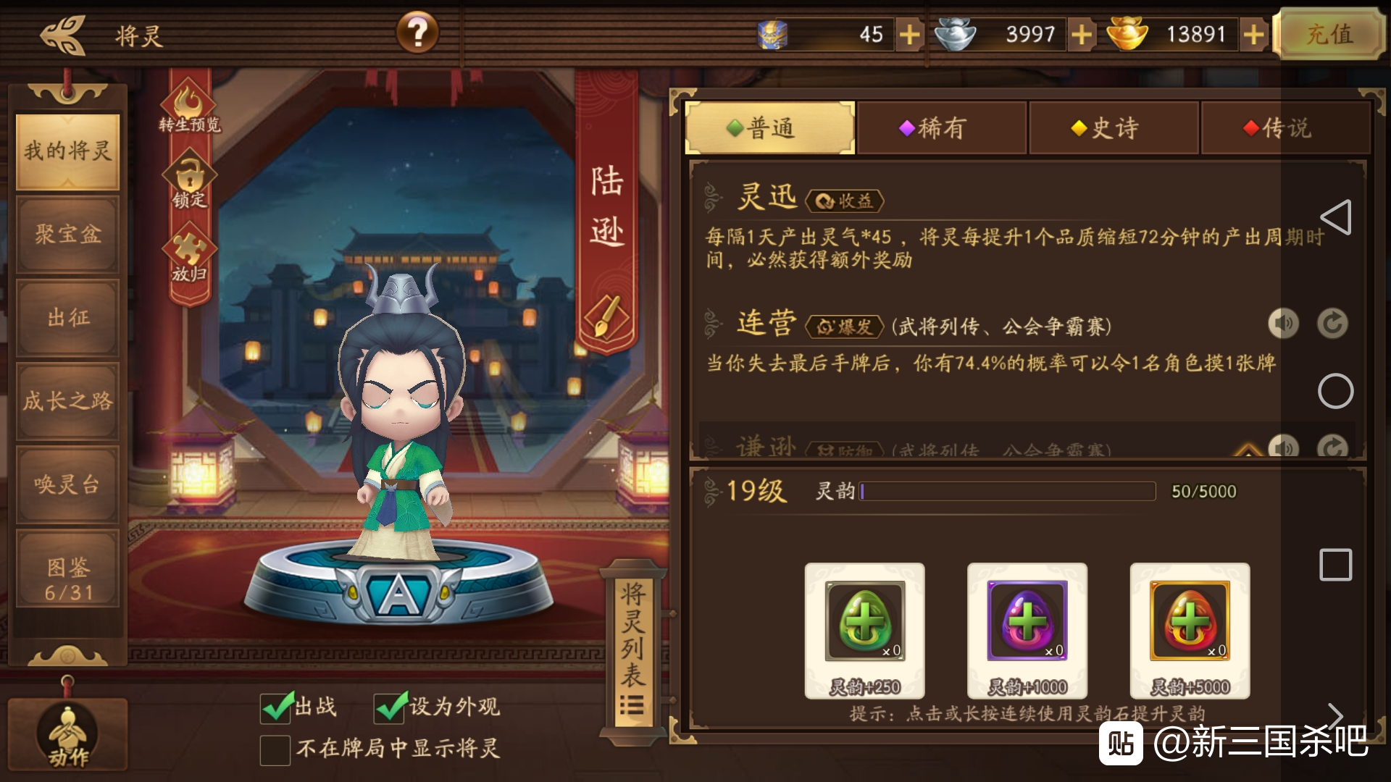Switch to the 传说 tab
Viewport: 1391px width, 782px height.
(x=1285, y=128)
